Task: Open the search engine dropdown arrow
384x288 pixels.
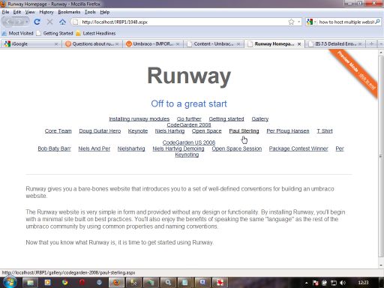Action: pos(315,22)
